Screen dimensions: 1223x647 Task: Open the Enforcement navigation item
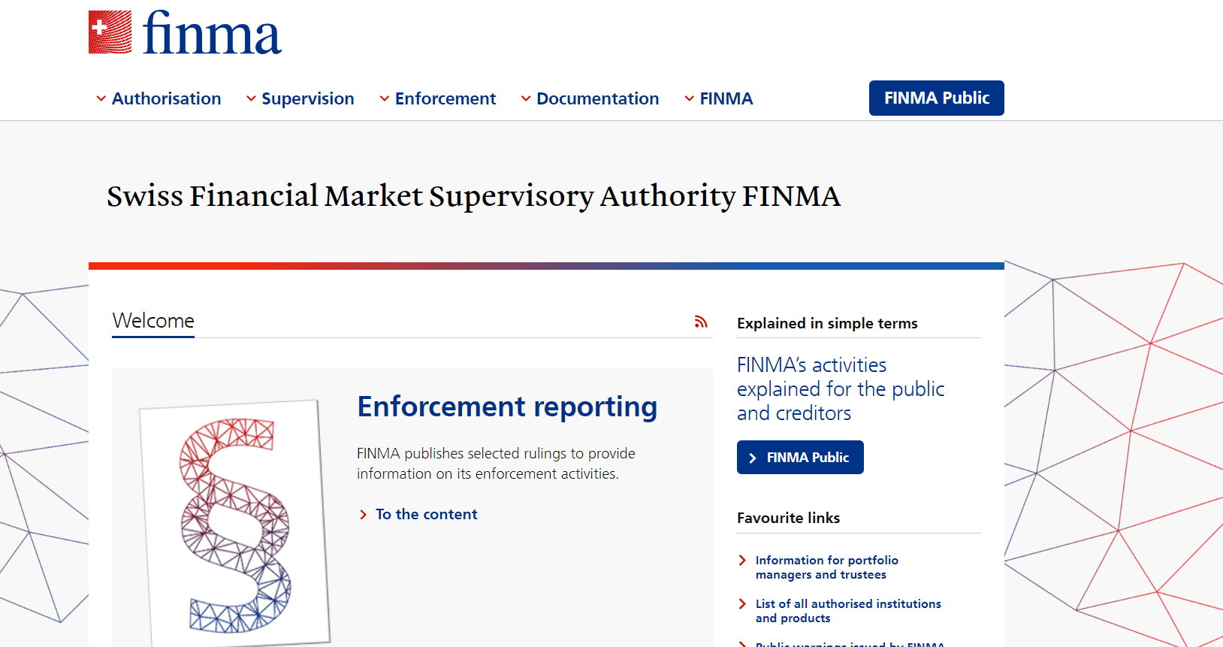(x=445, y=98)
